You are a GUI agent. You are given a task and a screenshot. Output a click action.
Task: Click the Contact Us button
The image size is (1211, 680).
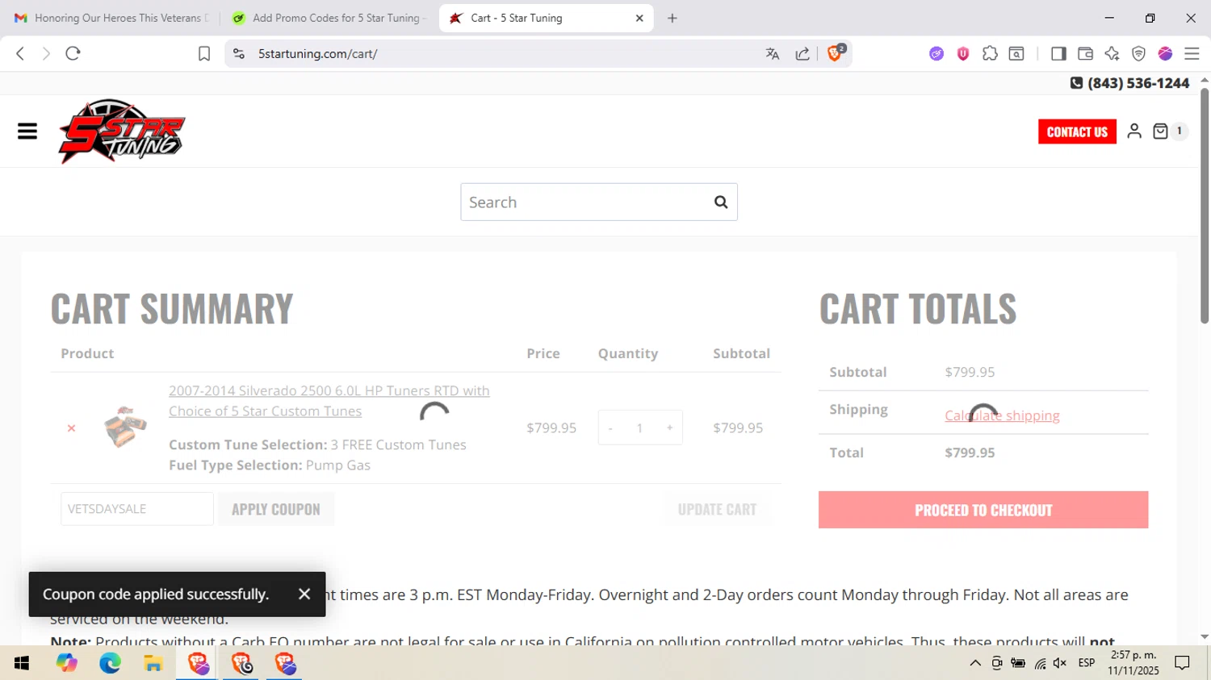coord(1077,131)
